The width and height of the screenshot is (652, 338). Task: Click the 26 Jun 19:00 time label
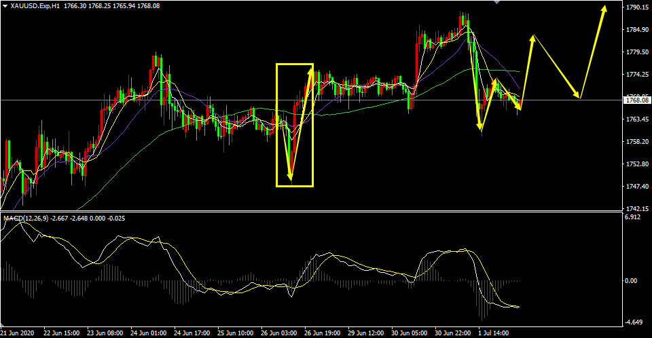click(322, 333)
